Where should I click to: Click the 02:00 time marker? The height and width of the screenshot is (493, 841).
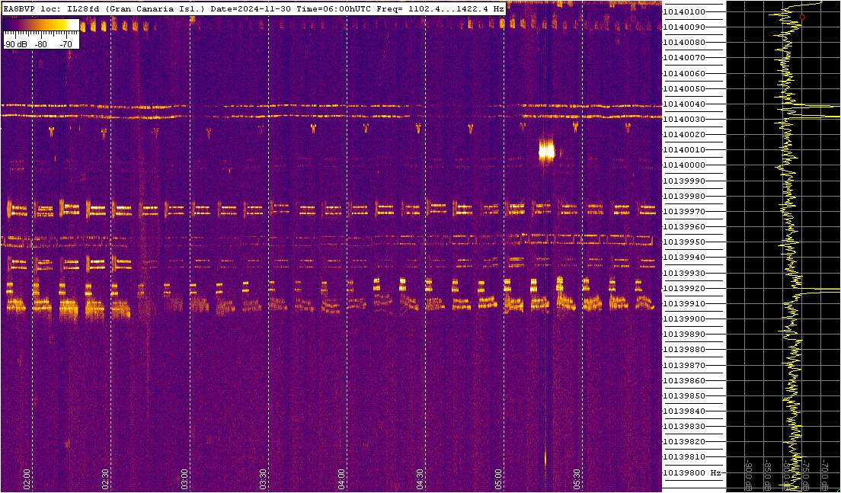27,479
